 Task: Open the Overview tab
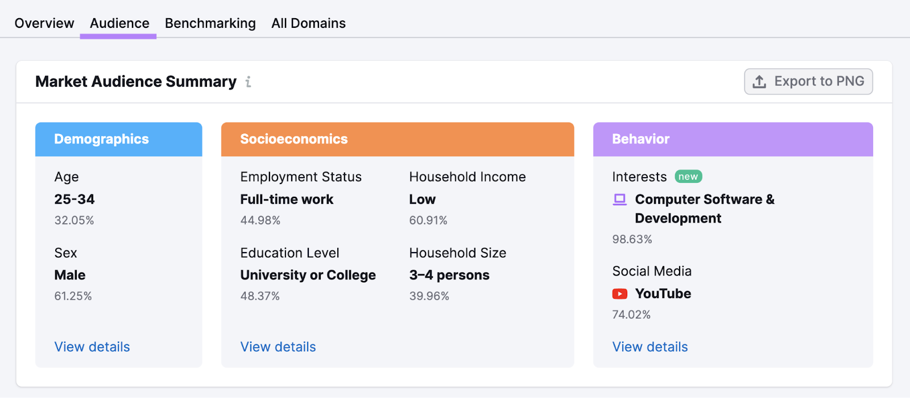point(44,23)
